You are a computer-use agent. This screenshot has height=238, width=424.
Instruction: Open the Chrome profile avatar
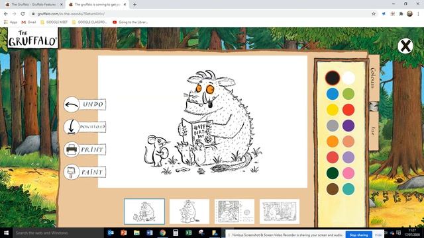409,14
